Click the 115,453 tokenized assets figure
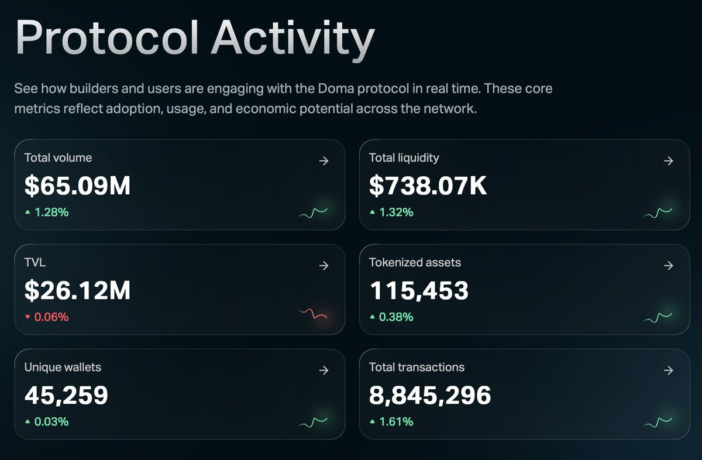This screenshot has width=702, height=460. tap(419, 291)
